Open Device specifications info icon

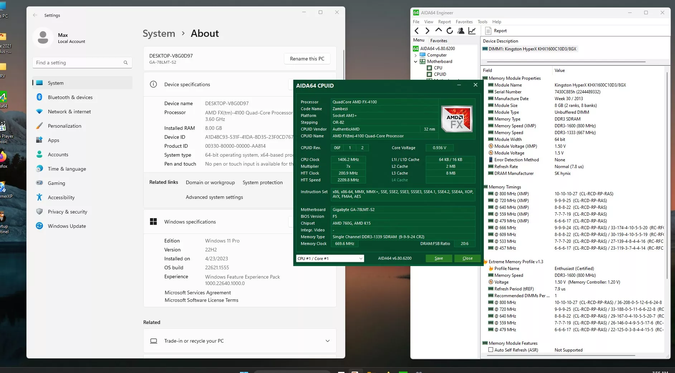pyautogui.click(x=153, y=84)
